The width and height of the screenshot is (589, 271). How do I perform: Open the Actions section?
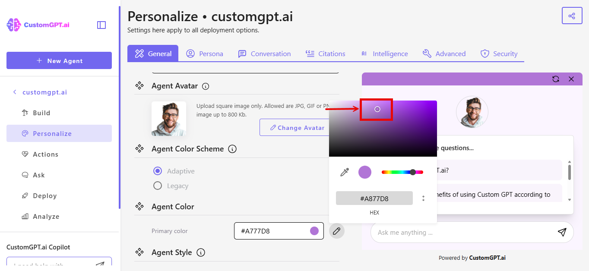pyautogui.click(x=59, y=154)
